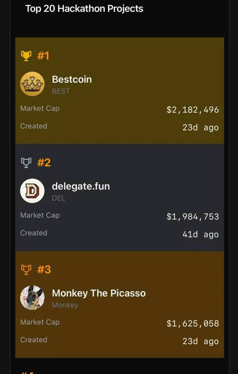Select the Bestcoin project name
238x374 pixels.
tap(72, 79)
